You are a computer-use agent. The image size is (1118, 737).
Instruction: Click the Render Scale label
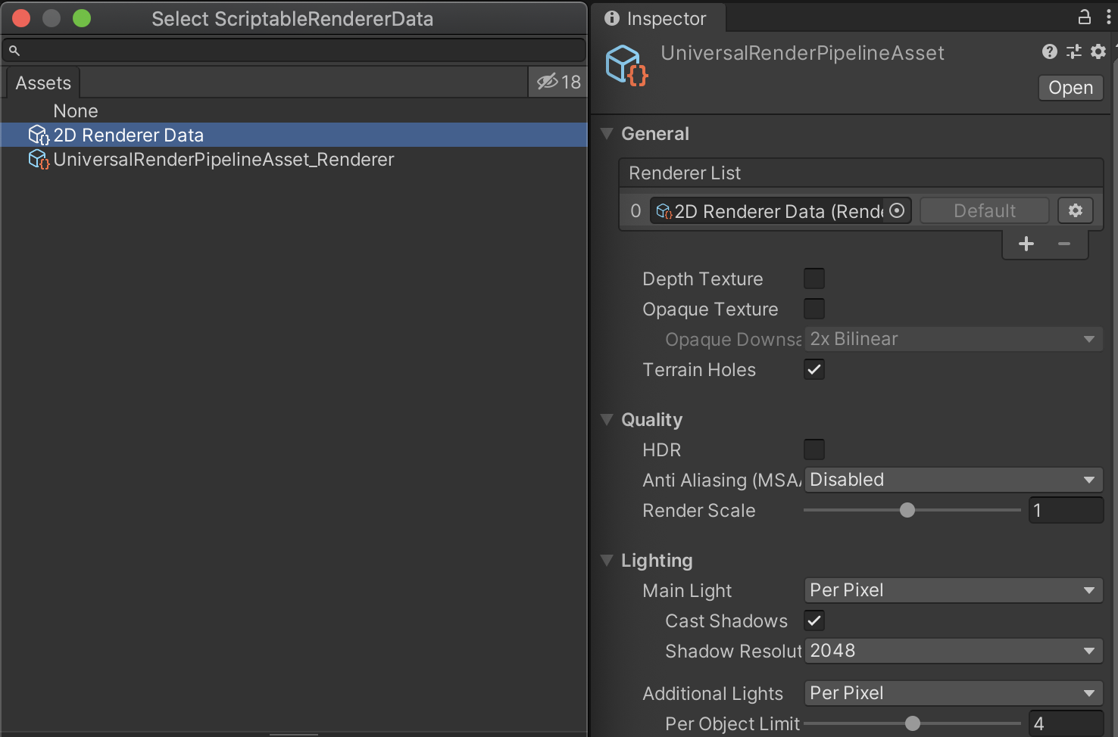coord(698,511)
